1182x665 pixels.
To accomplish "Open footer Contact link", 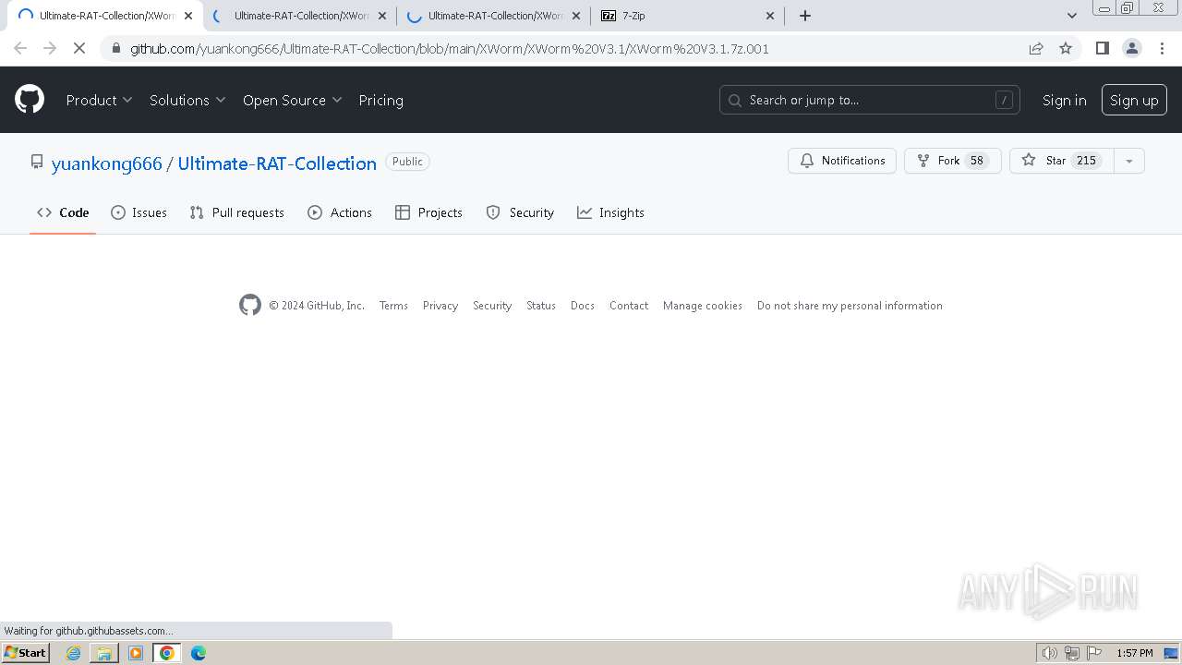I will [x=629, y=306].
